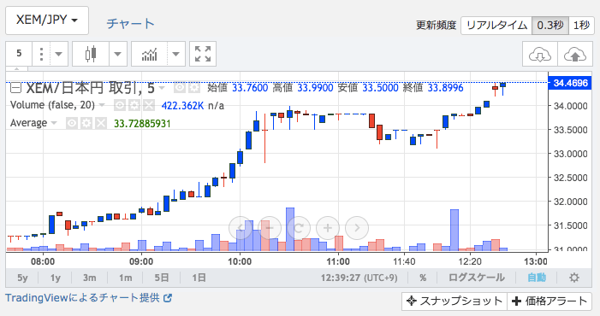Click the tall blue 12:10 volume bar

[x=454, y=230]
